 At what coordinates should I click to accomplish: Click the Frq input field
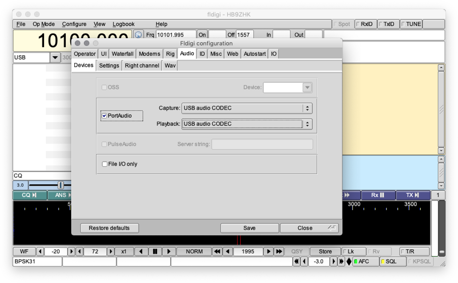175,35
